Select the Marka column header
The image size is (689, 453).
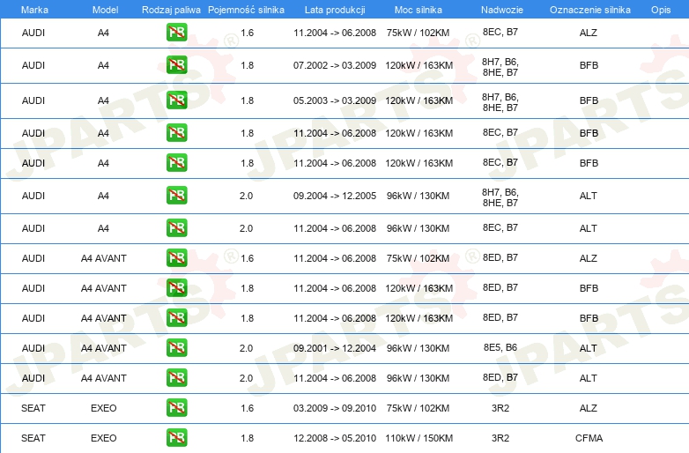click(34, 10)
